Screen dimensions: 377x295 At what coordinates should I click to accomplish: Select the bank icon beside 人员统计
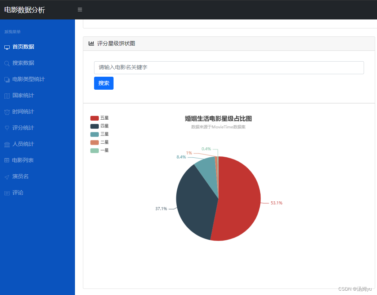coord(6,144)
